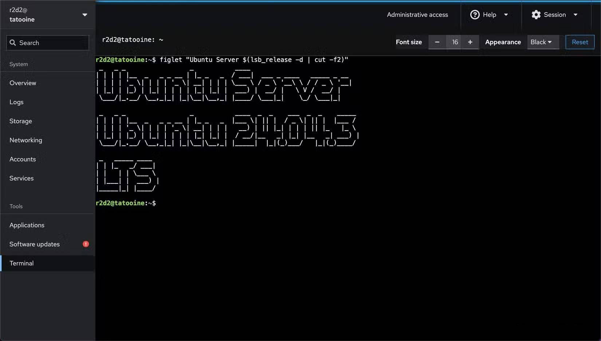Decrease the terminal font size

437,42
